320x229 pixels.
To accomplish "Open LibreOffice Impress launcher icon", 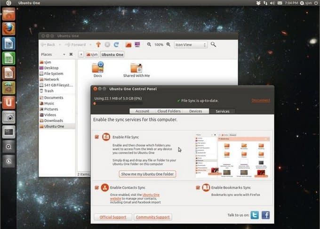I will click(8, 73).
